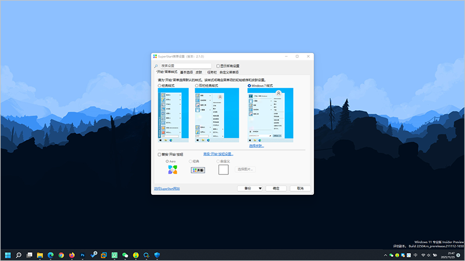Click the Windows 7 style preview thumbnail

pyautogui.click(x=270, y=115)
